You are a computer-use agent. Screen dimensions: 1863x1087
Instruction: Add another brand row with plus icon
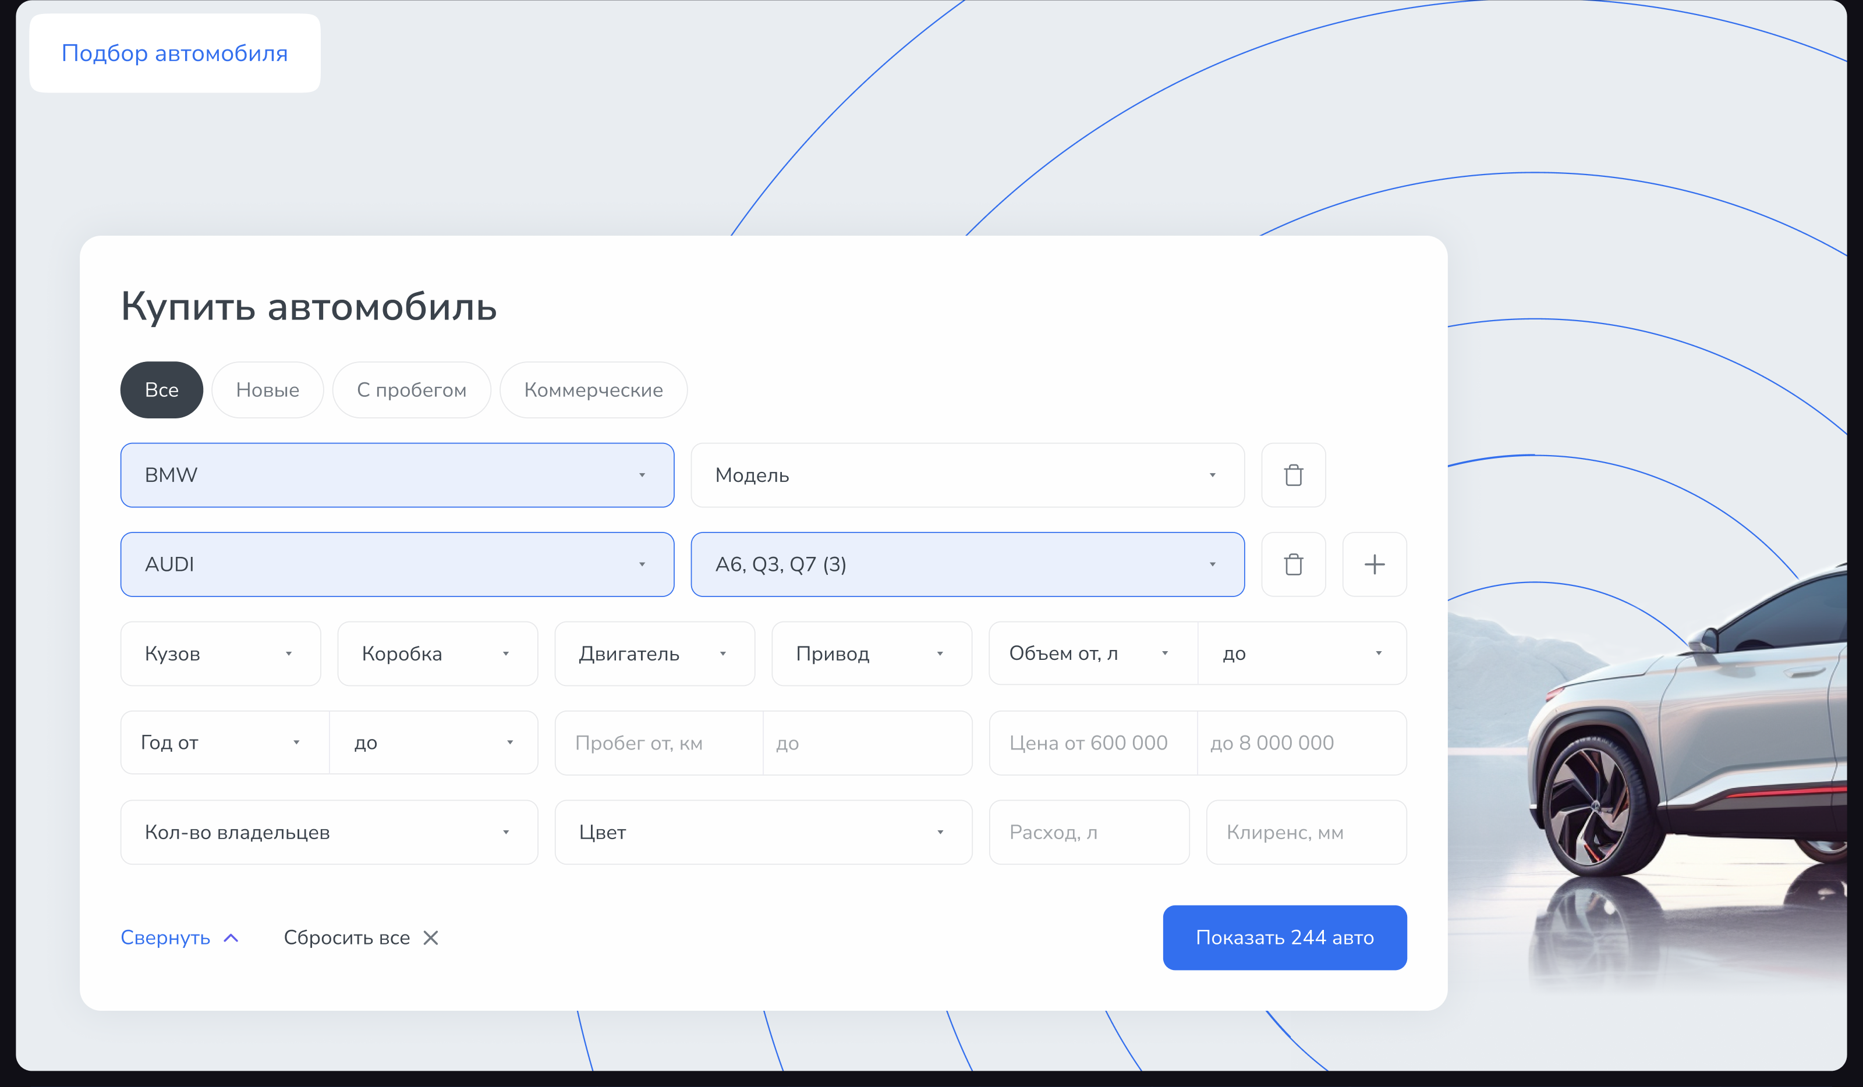coord(1375,564)
